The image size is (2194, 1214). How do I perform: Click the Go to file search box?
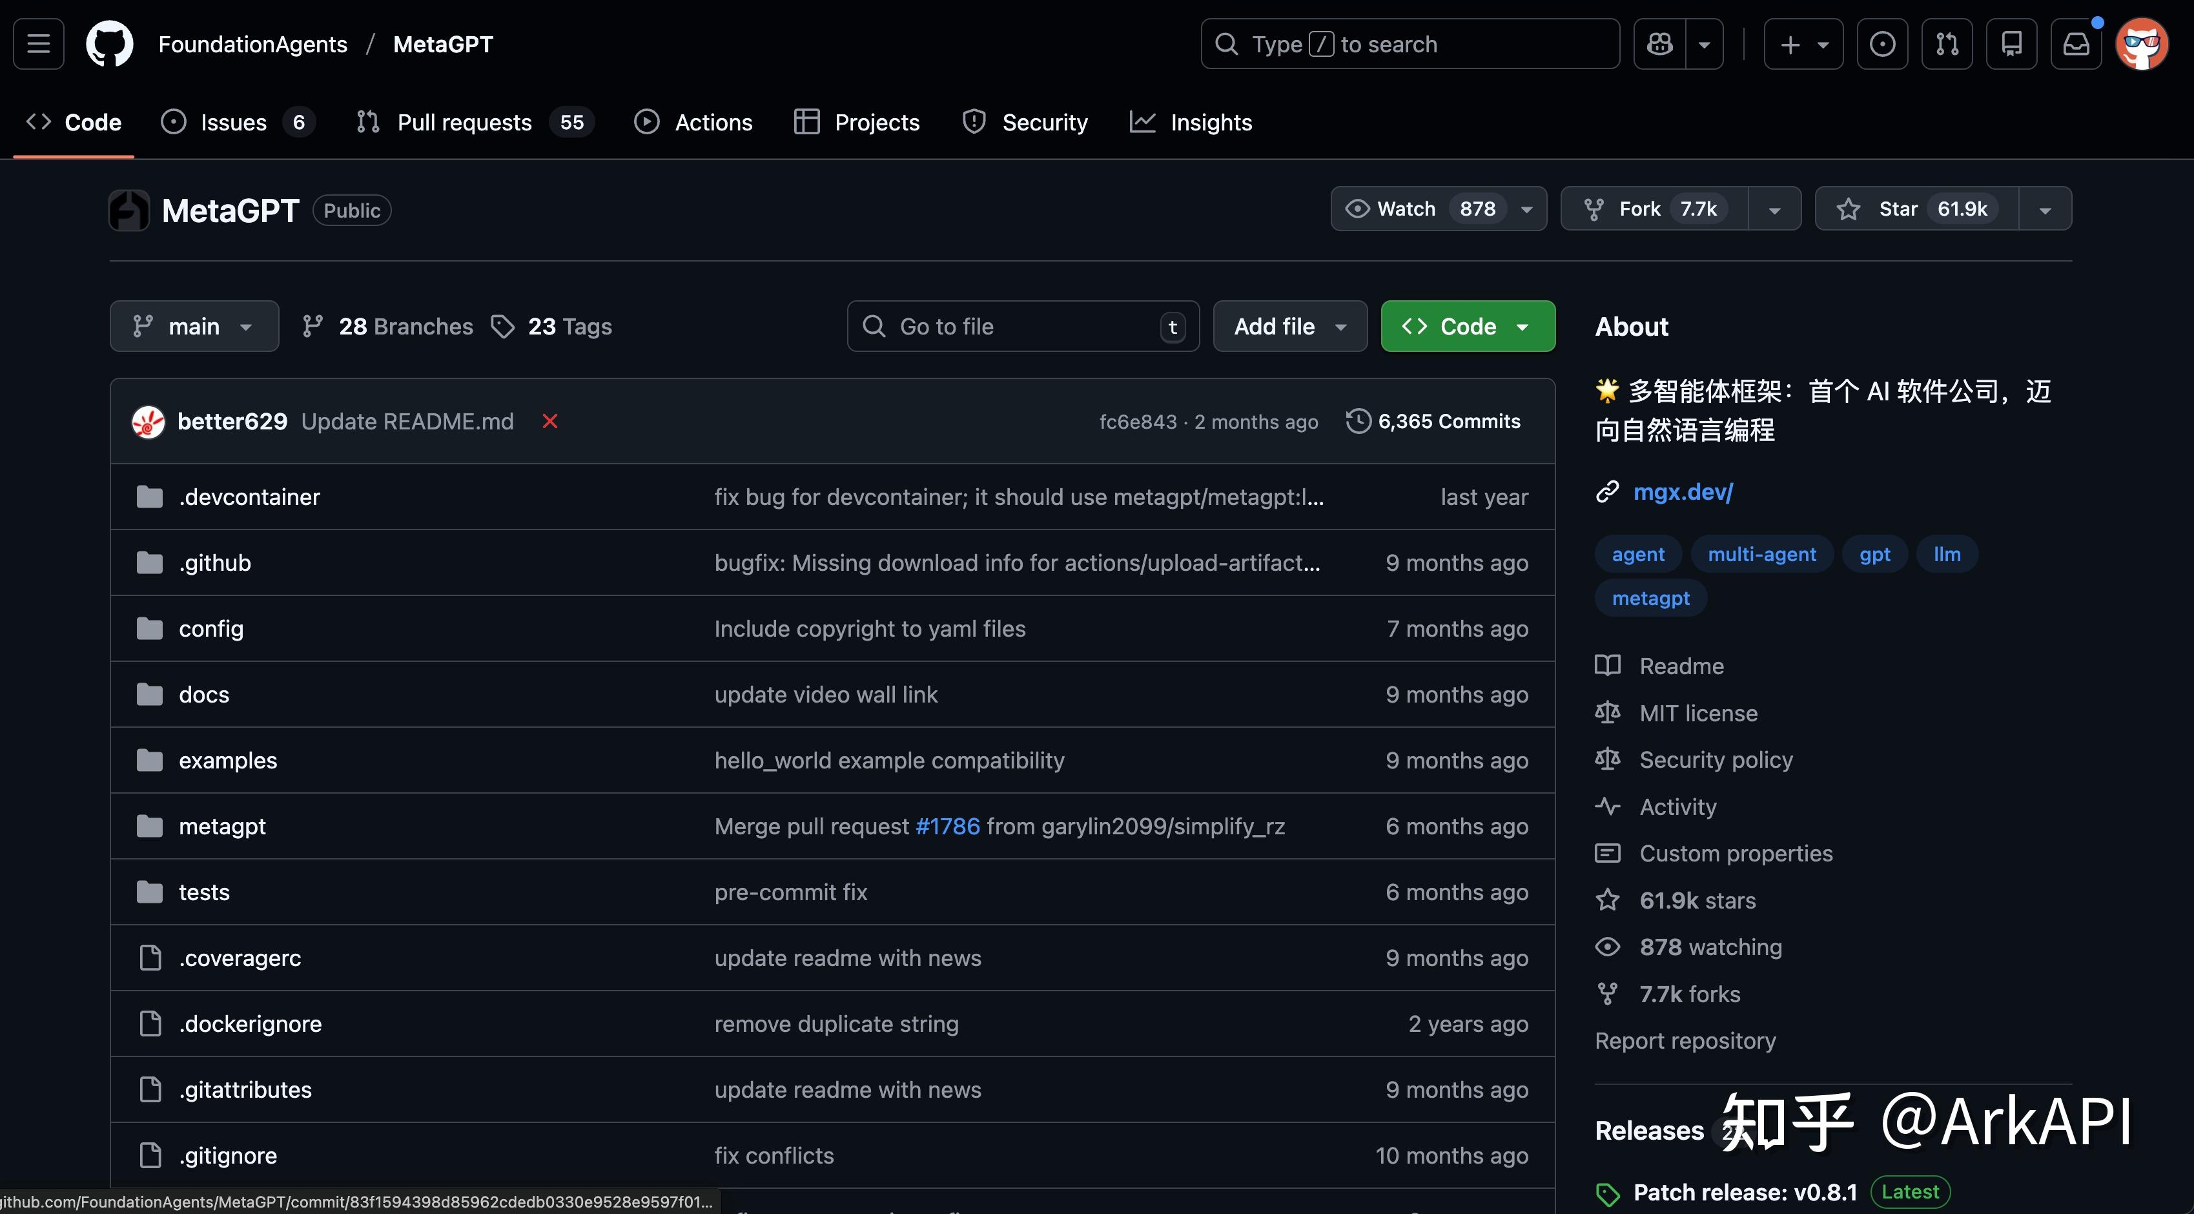[1023, 326]
